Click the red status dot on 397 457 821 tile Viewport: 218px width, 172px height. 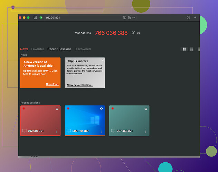113,108
